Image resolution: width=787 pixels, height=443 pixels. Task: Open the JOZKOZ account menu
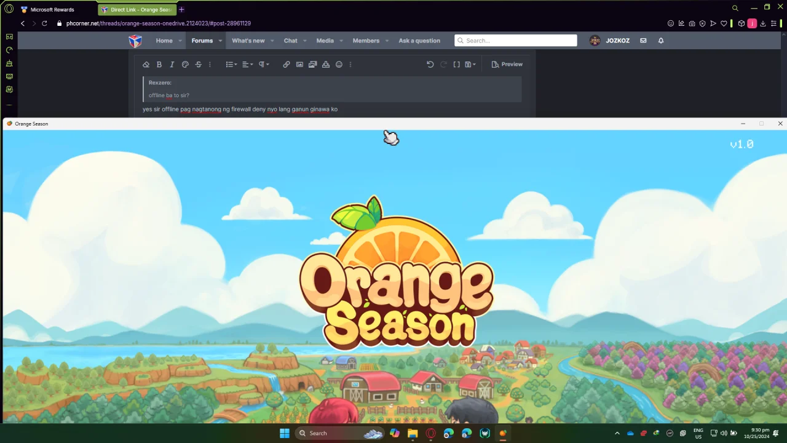point(610,41)
